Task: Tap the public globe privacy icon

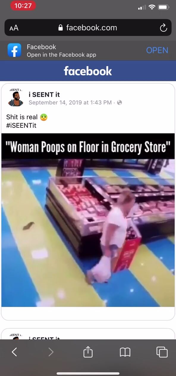Action: (x=120, y=103)
